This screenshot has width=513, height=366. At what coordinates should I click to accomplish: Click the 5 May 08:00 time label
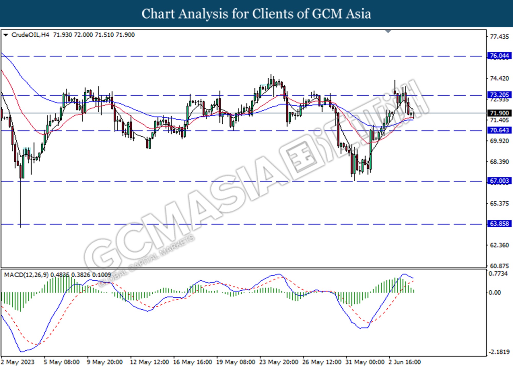[62, 362]
